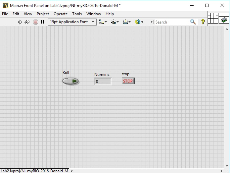Open the Resize Objects dropdown
This screenshot has height=173, width=230.
pyautogui.click(x=127, y=22)
